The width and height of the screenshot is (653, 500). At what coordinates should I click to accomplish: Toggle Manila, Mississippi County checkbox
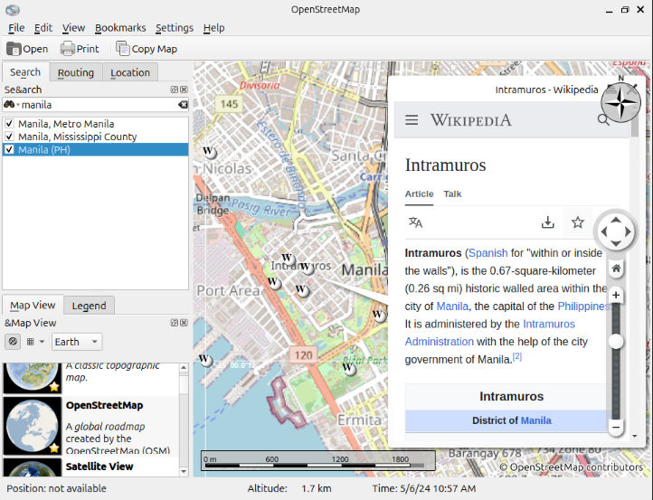point(9,137)
